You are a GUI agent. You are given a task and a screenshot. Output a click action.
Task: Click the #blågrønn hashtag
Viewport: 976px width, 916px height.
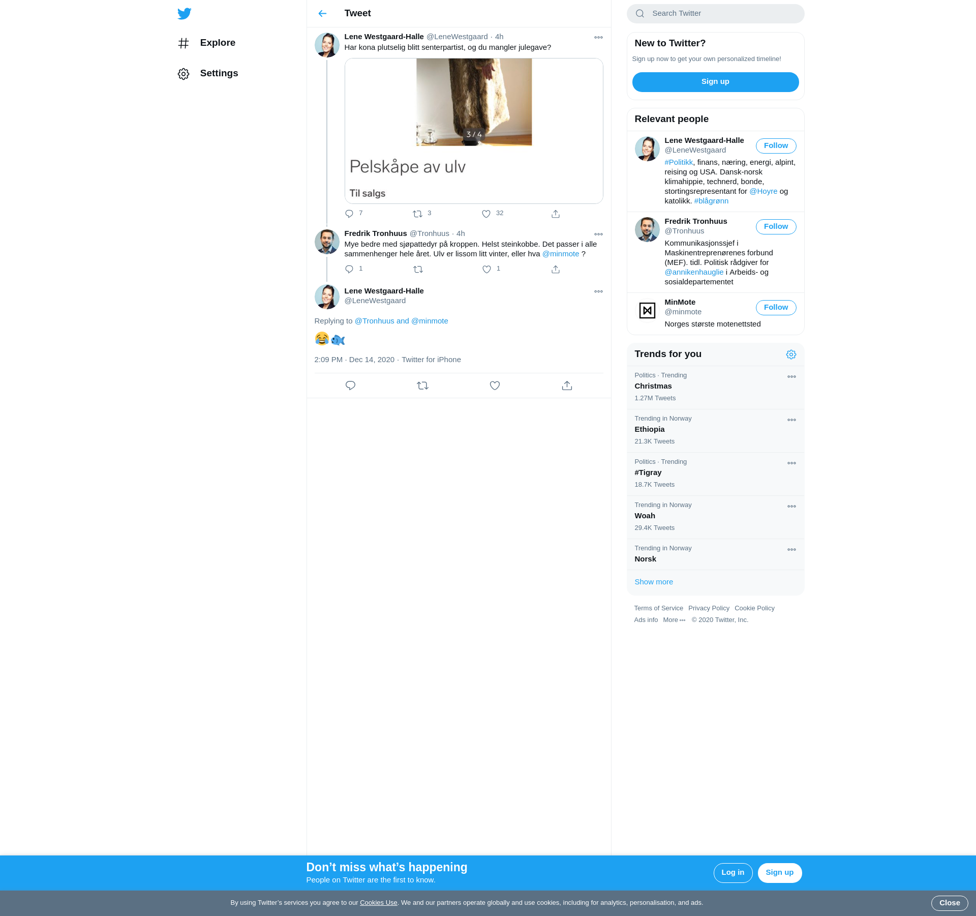pyautogui.click(x=711, y=201)
